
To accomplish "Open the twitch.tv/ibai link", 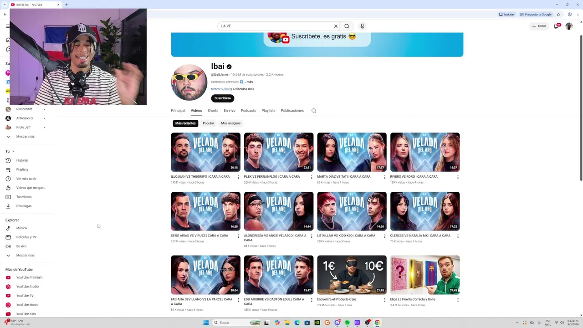I will point(220,89).
